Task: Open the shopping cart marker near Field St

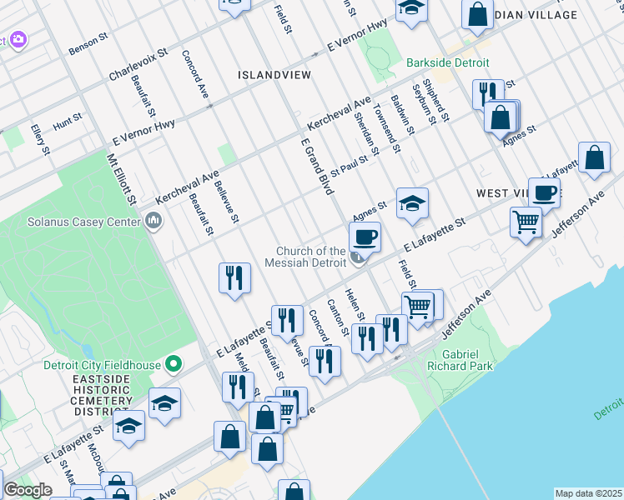Action: click(417, 307)
